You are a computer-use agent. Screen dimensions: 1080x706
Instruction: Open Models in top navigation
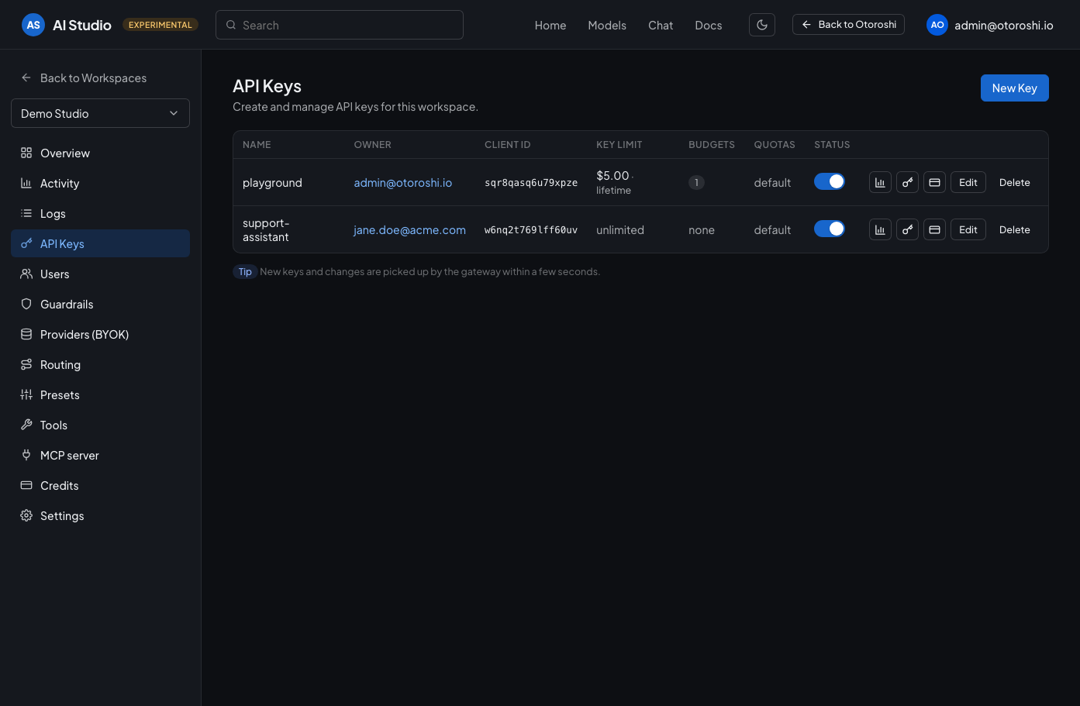(607, 25)
